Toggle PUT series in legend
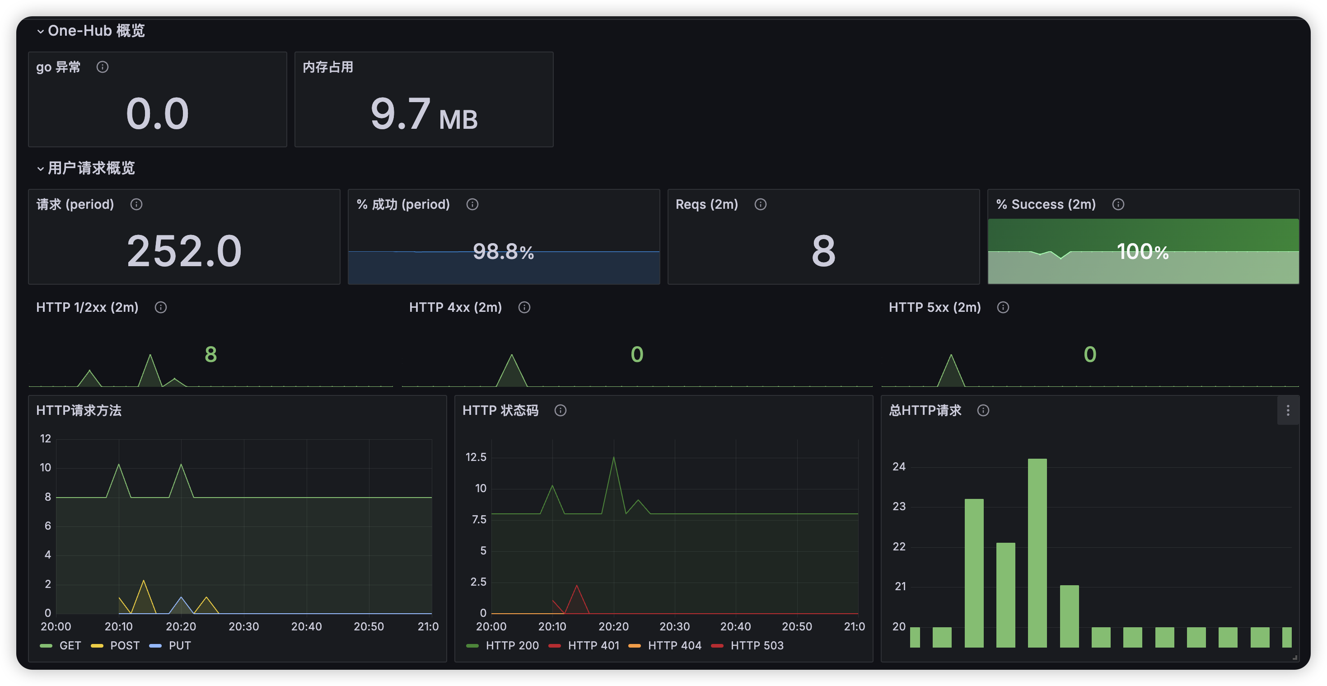The width and height of the screenshot is (1327, 686). [x=179, y=645]
